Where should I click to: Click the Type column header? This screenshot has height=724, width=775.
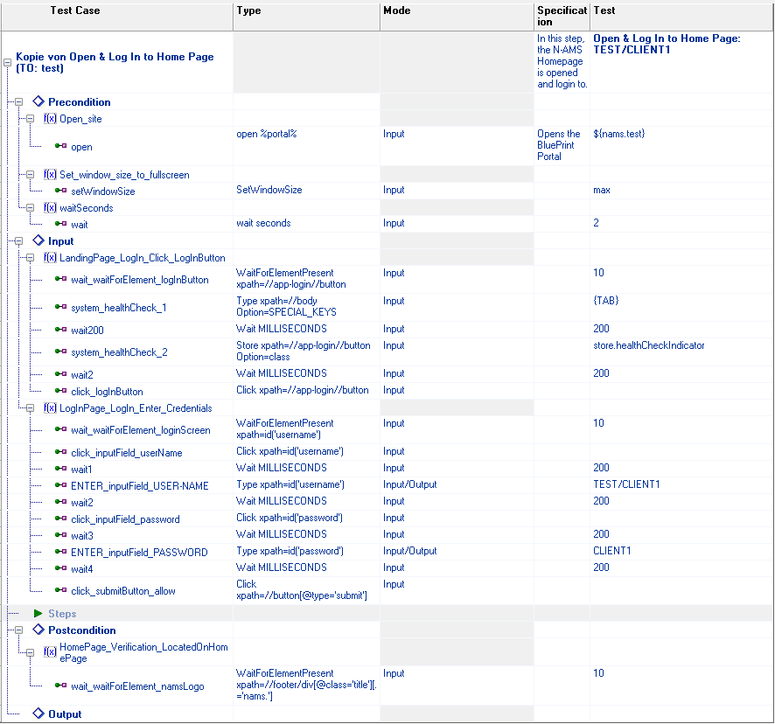(x=306, y=17)
